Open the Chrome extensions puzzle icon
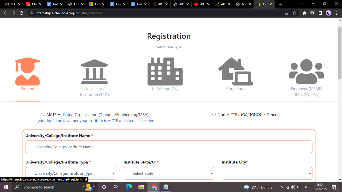 304,13
